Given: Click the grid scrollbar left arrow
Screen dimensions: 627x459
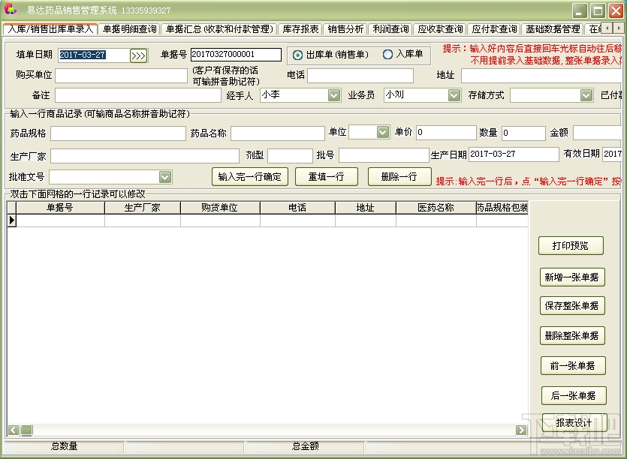Looking at the screenshot, I should 14,430.
